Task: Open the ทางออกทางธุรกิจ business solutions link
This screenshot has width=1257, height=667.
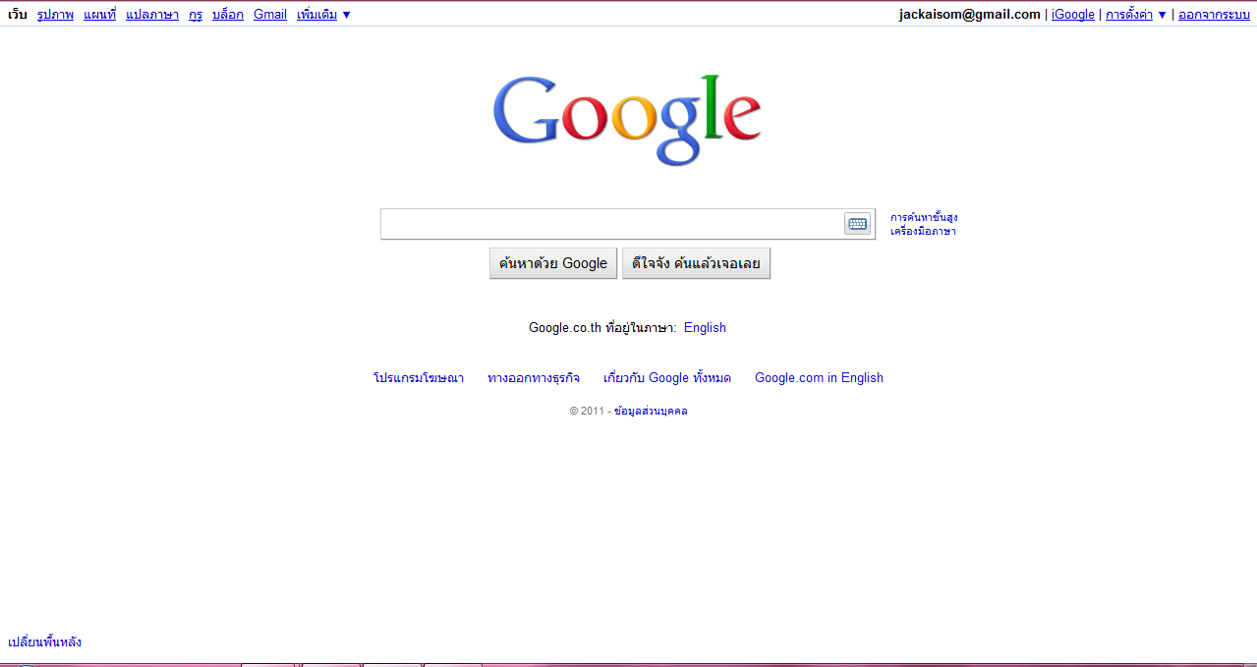Action: [534, 378]
